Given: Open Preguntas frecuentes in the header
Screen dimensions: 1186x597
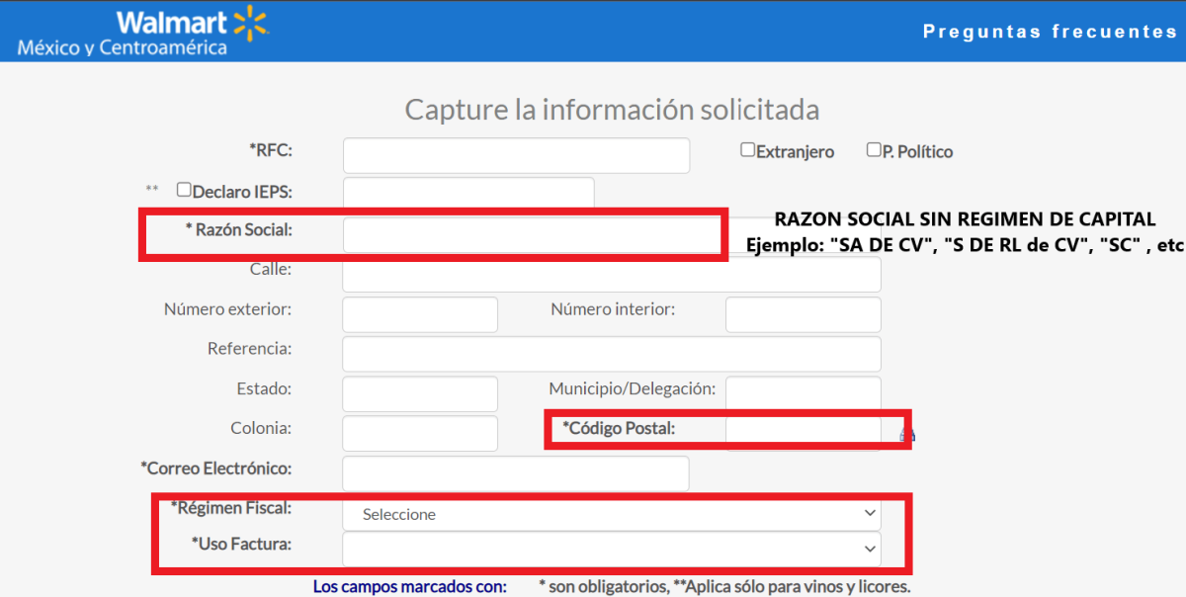Looking at the screenshot, I should (1050, 32).
